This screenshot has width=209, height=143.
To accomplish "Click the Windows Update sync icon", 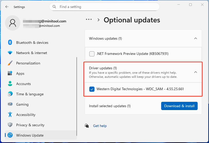I will [x=10, y=135].
